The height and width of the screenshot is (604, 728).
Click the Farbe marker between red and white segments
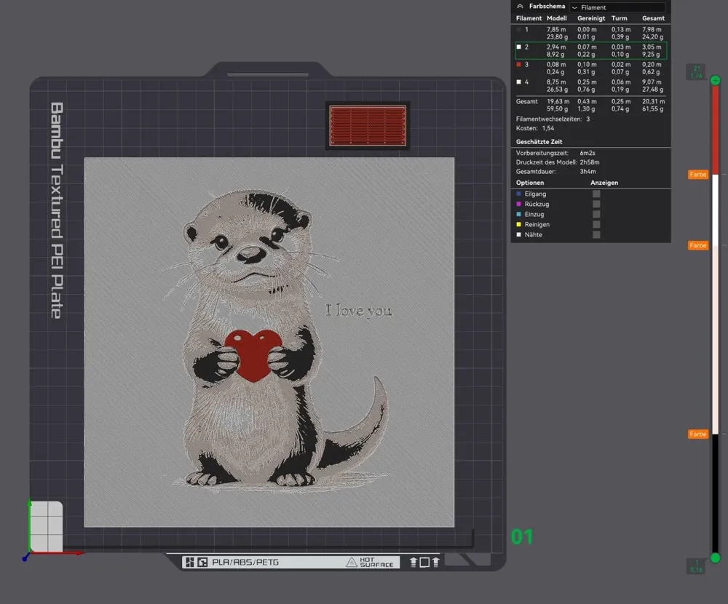coord(698,175)
